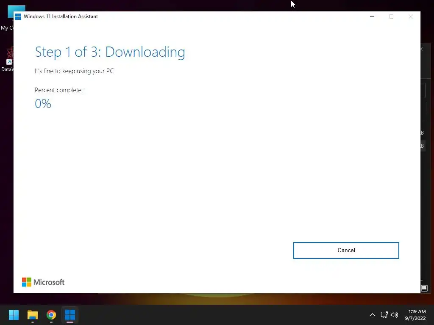Click the Microsoft logo in the assistant
This screenshot has width=434, height=325.
(x=43, y=282)
